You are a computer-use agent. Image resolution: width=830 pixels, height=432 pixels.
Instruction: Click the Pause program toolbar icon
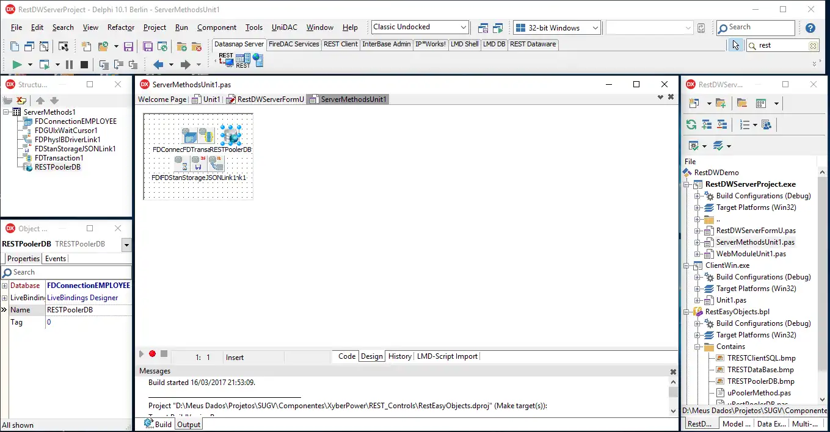[69, 65]
